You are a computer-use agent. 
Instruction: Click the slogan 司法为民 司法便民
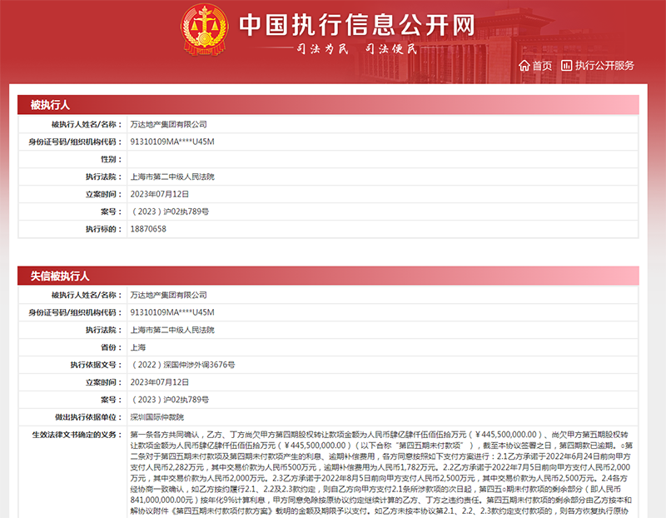coord(357,49)
